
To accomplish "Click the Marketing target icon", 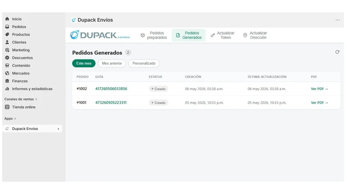I will [x=7, y=50].
